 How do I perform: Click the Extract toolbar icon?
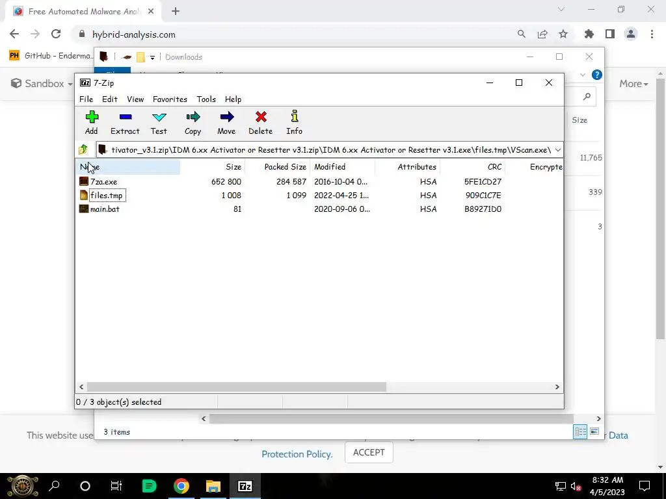[125, 122]
